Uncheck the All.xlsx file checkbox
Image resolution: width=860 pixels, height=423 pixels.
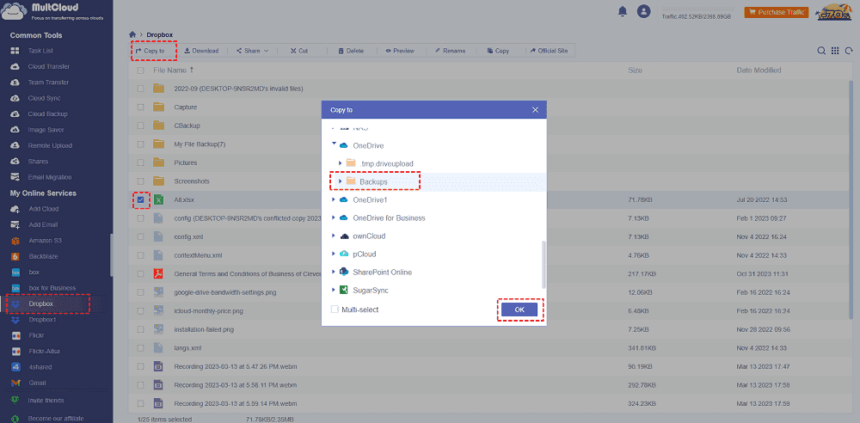141,199
